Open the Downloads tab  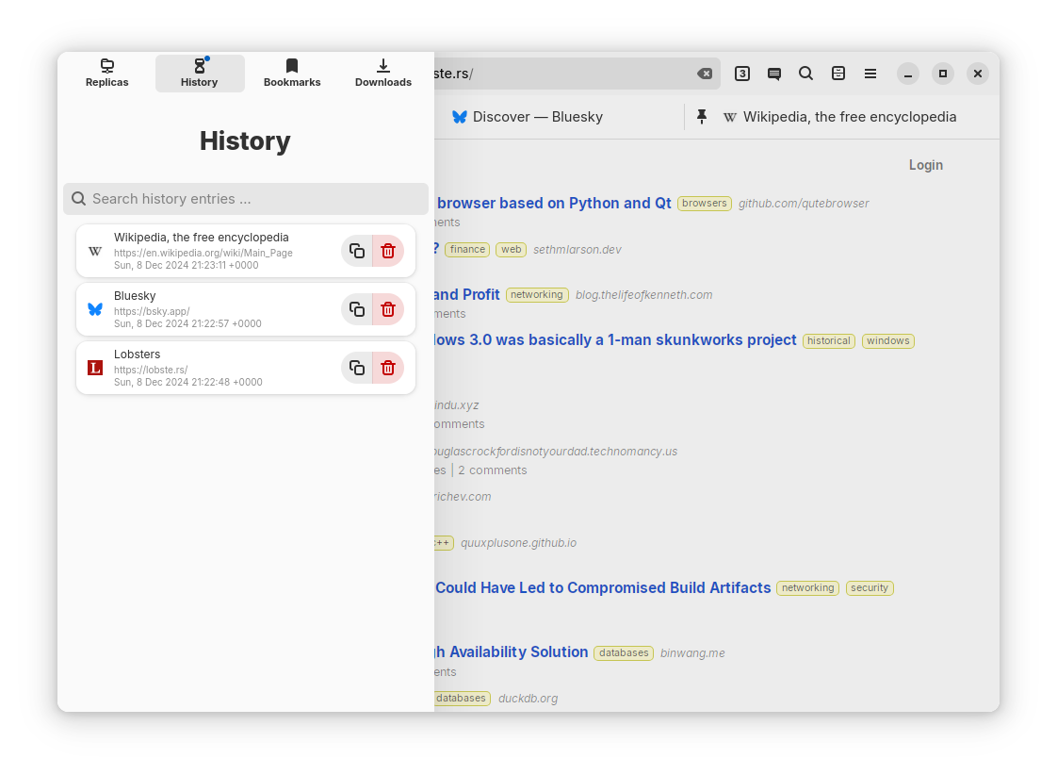(x=382, y=74)
